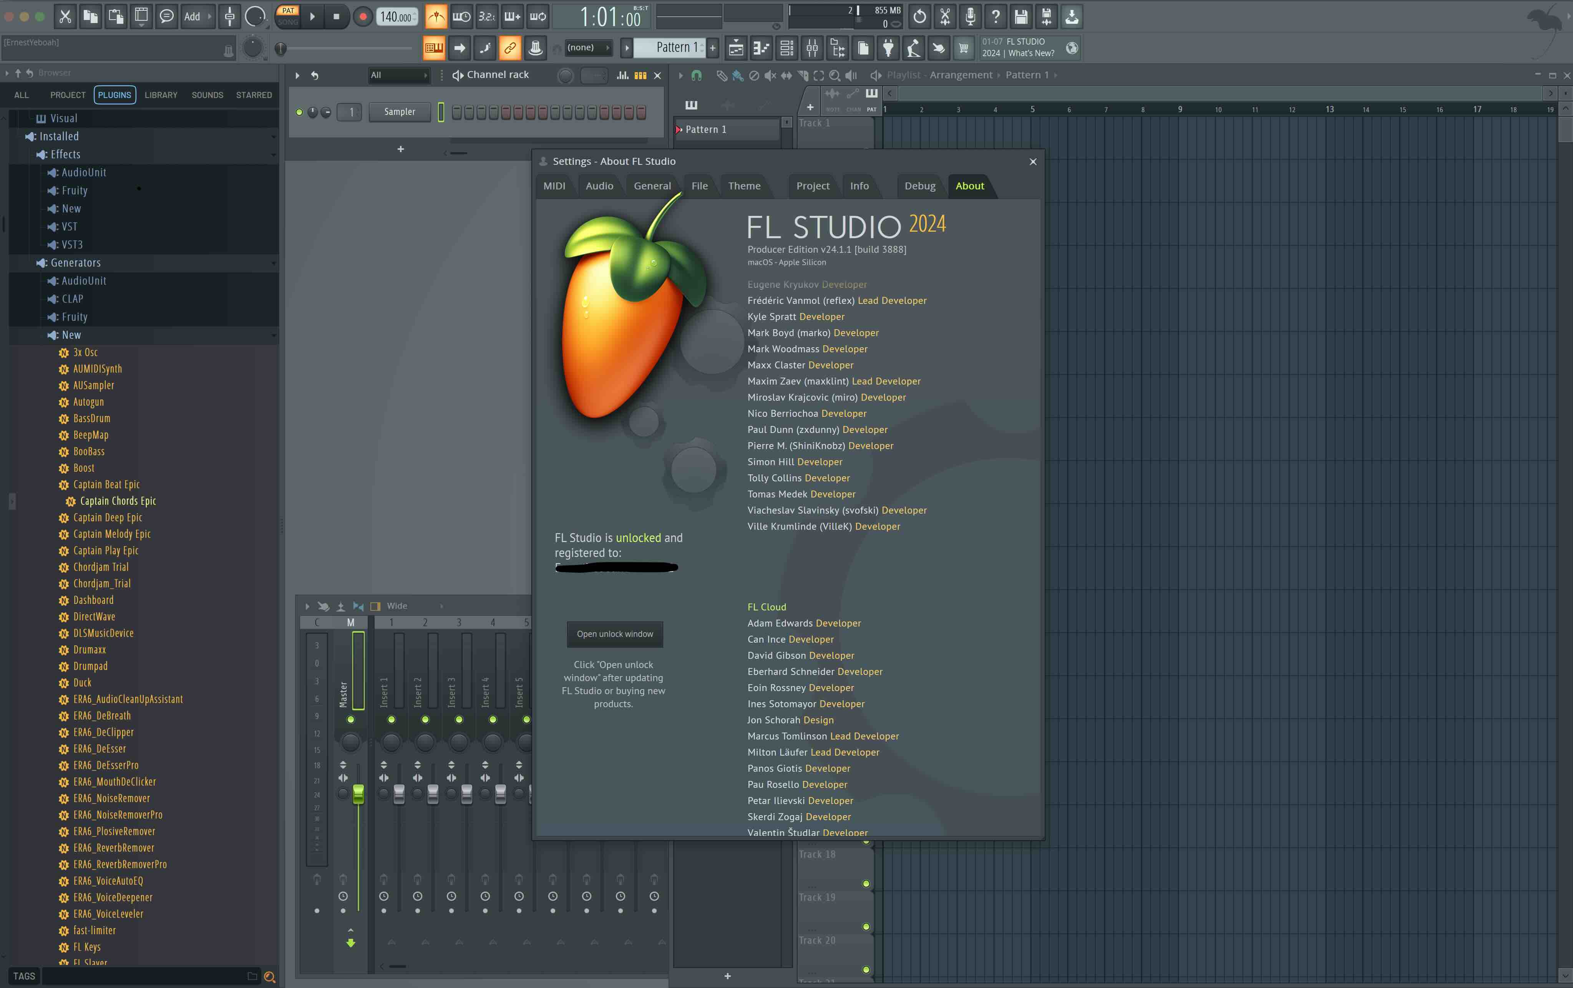
Task: Click the question mark help icon
Action: [996, 16]
